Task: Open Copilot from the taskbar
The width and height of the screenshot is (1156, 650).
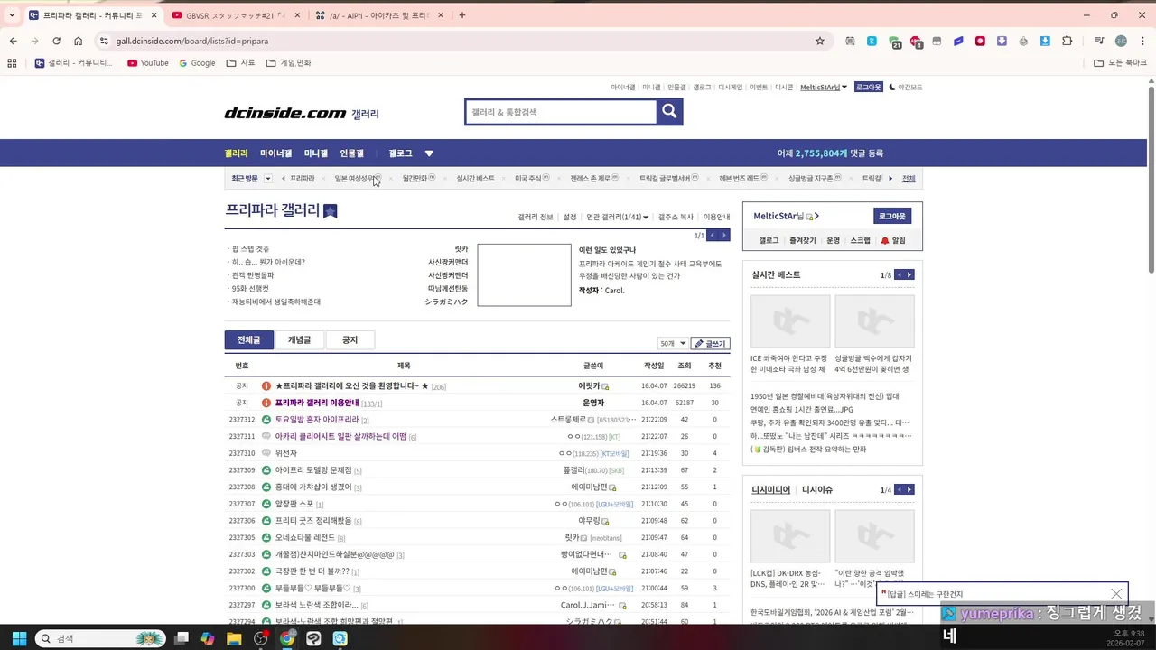Action: pyautogui.click(x=208, y=638)
